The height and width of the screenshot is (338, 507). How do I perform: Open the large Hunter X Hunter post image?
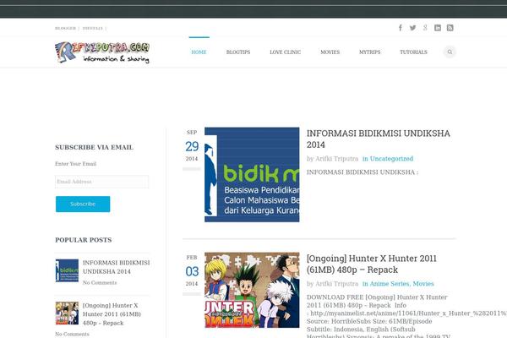click(252, 290)
